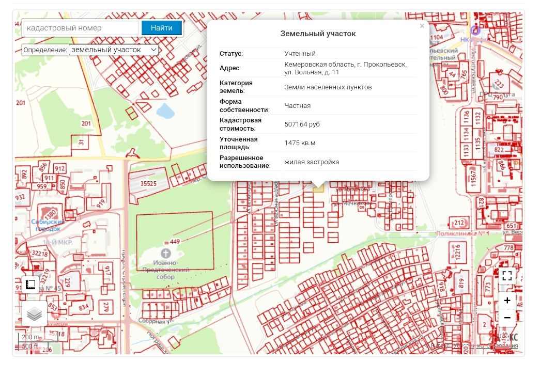The width and height of the screenshot is (540, 378).
Task: Click parcel number 834
Action: coord(83,307)
